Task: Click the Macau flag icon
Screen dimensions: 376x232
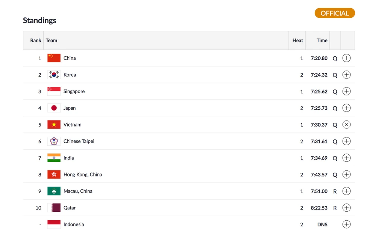Action: pos(54,191)
